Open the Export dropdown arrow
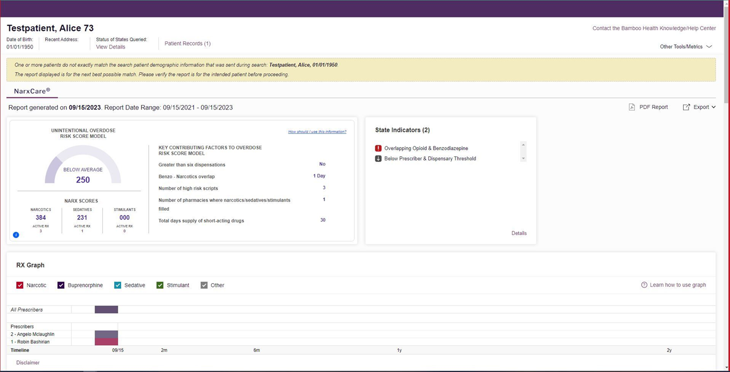 tap(713, 107)
